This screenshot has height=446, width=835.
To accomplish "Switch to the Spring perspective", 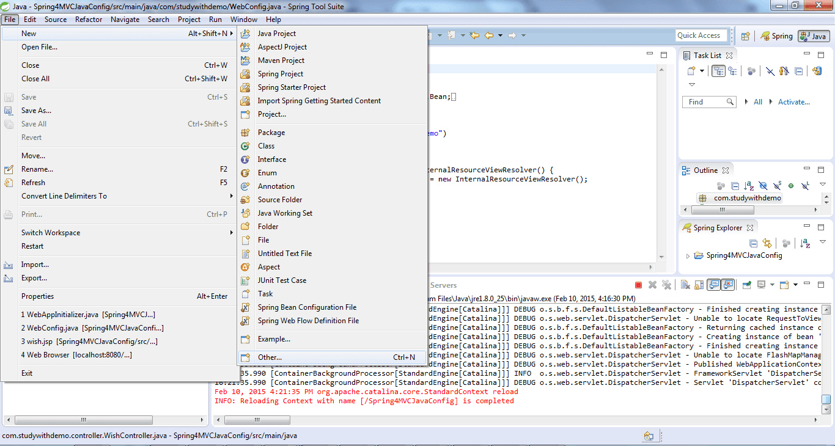I will point(777,36).
